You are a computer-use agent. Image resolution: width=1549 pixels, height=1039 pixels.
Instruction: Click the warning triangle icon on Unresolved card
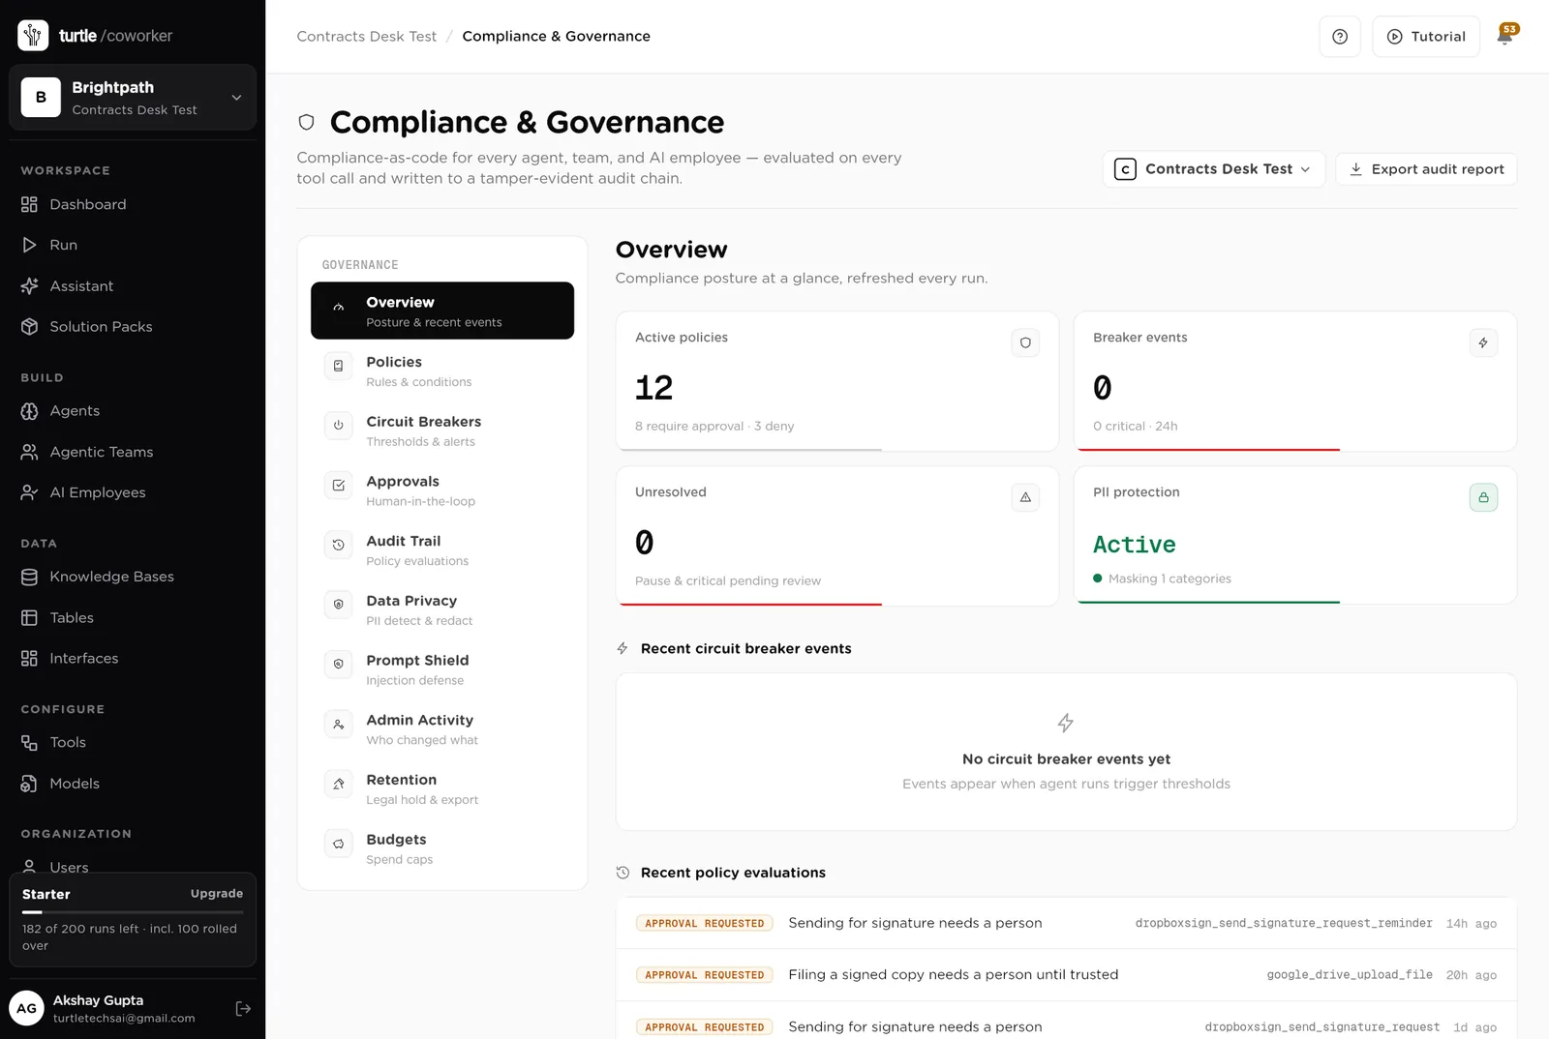(x=1025, y=497)
